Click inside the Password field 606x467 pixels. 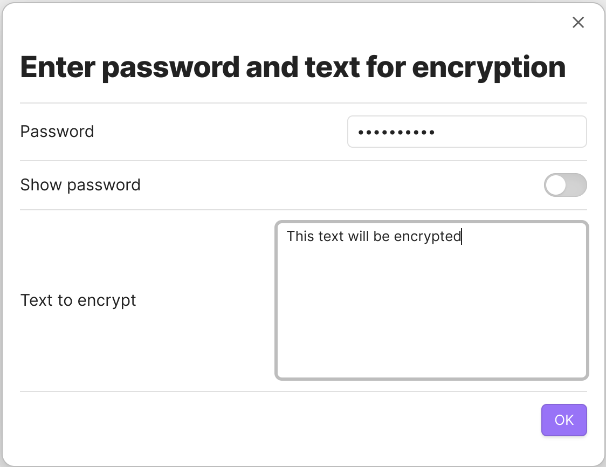[x=467, y=132]
